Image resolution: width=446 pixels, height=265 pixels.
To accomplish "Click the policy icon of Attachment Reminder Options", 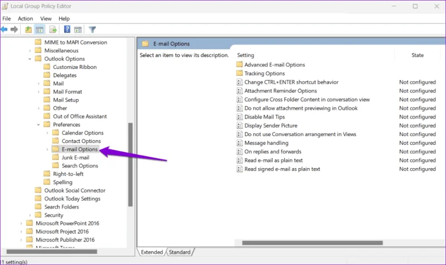I will pyautogui.click(x=240, y=91).
